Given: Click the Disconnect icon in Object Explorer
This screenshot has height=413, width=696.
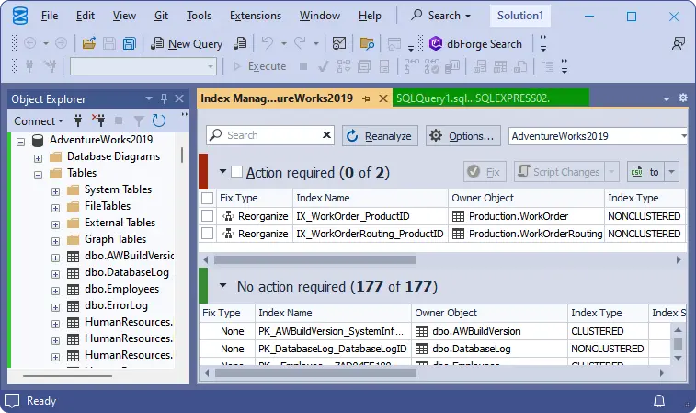Looking at the screenshot, I should [x=98, y=120].
